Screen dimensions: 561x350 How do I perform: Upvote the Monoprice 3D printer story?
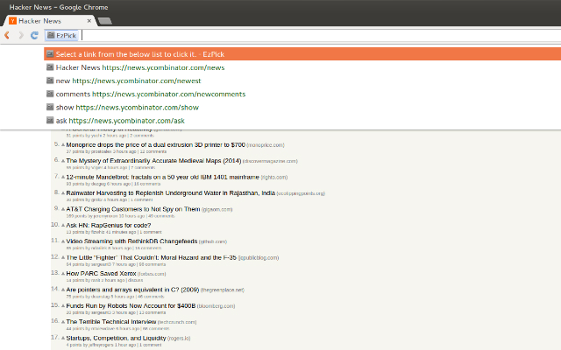(63, 145)
